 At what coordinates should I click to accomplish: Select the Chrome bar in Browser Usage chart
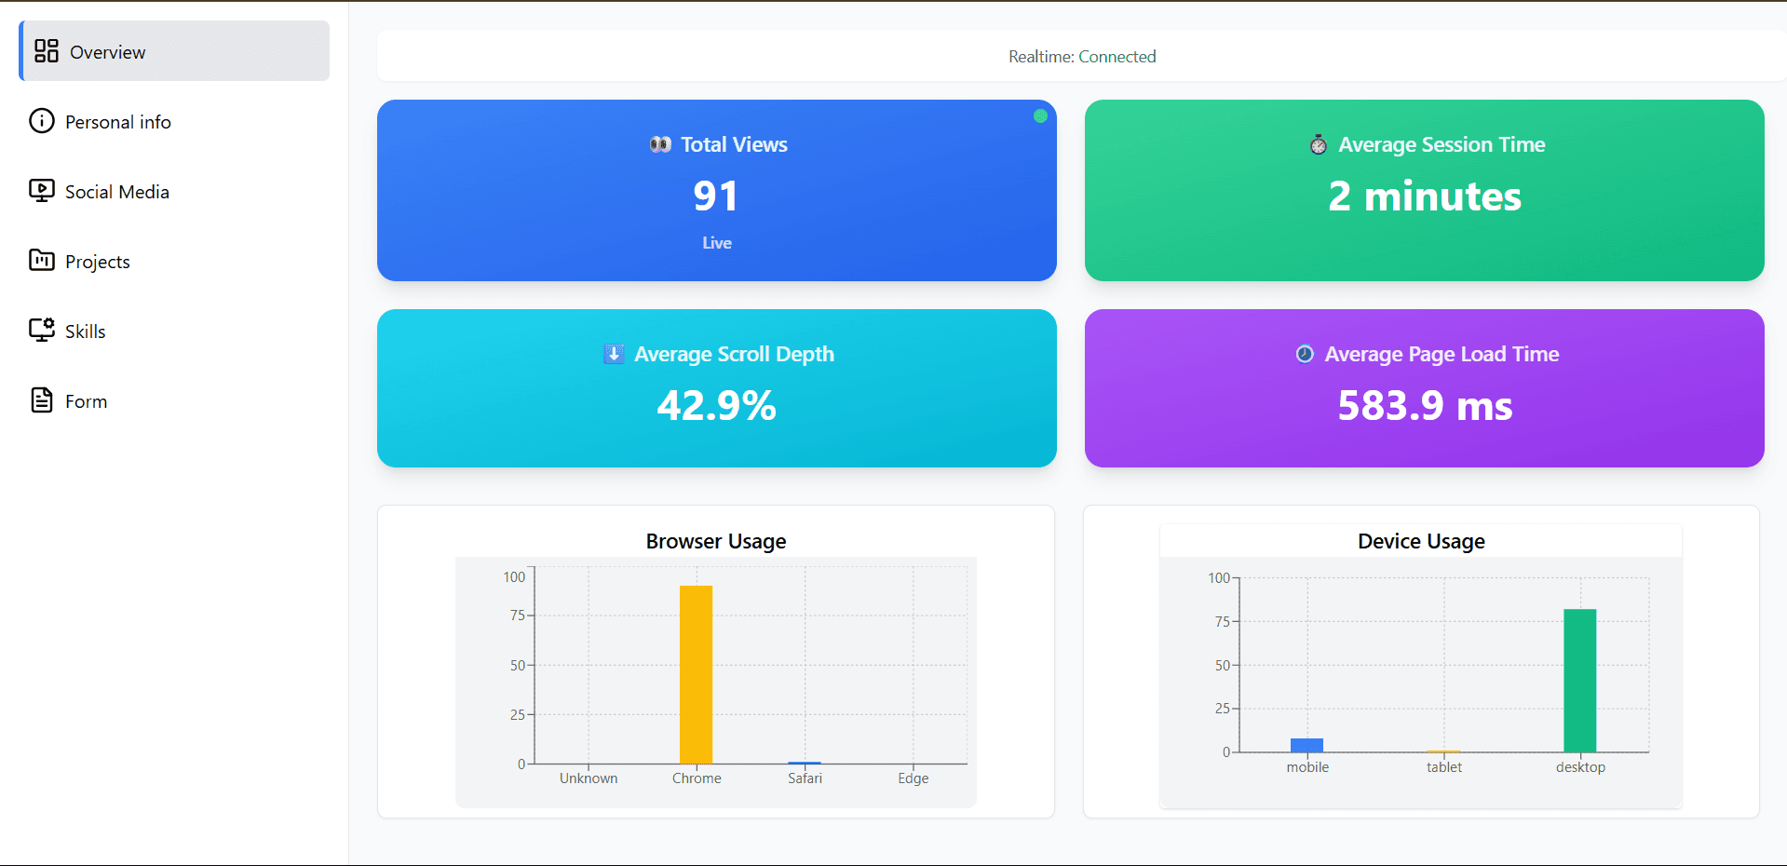(697, 670)
